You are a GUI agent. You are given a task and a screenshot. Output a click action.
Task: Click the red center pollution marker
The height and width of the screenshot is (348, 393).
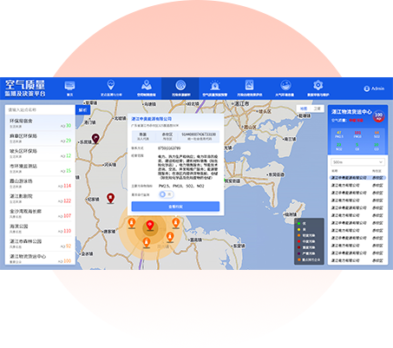point(150,226)
